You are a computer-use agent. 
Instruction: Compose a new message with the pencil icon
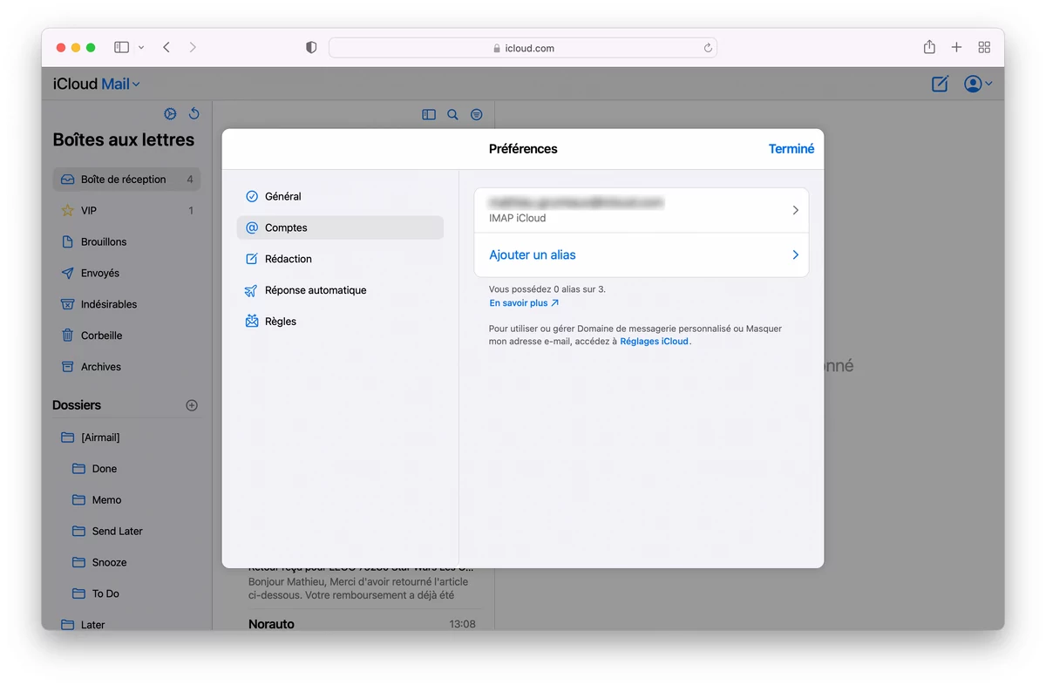[940, 84]
